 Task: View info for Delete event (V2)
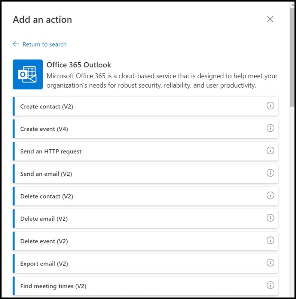click(270, 241)
